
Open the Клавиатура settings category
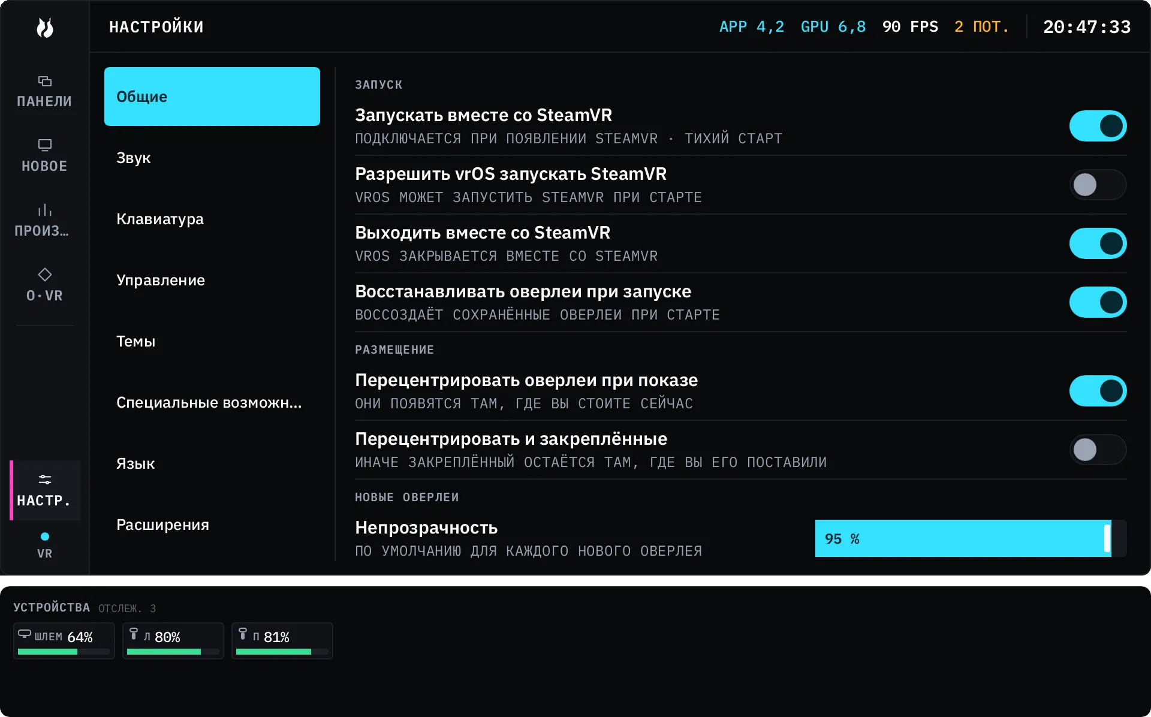coord(212,219)
